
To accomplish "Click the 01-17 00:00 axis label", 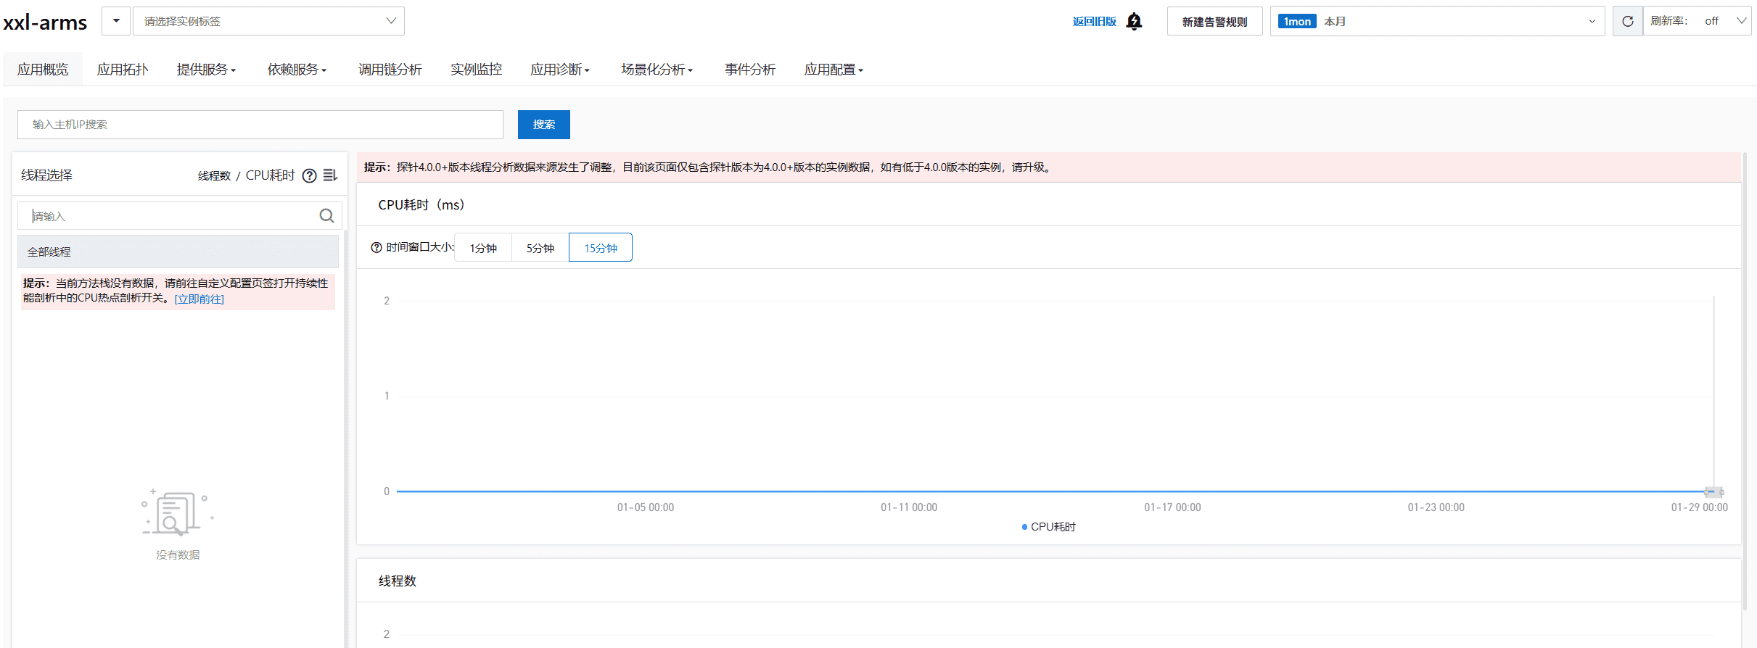I will click(1172, 507).
